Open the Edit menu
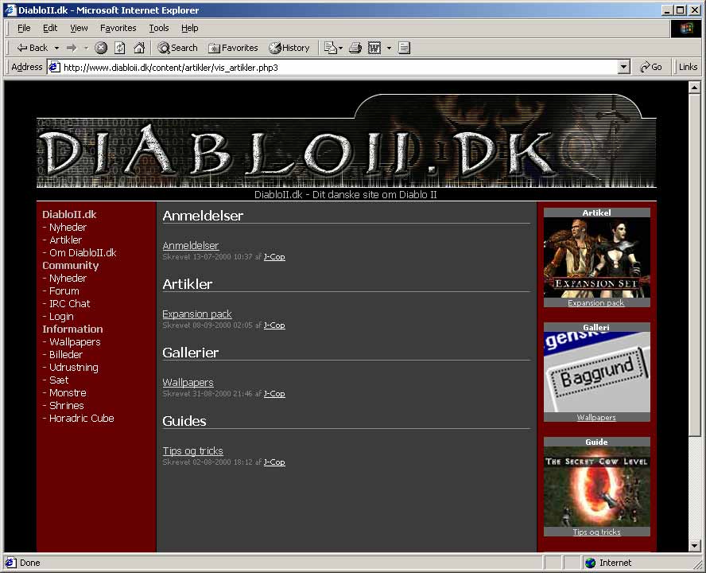The width and height of the screenshot is (706, 573). tap(50, 28)
